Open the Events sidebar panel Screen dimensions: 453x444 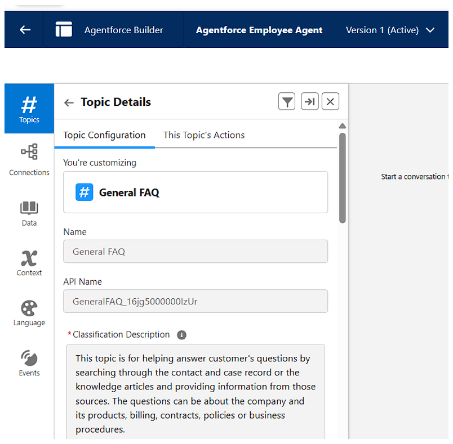click(29, 363)
